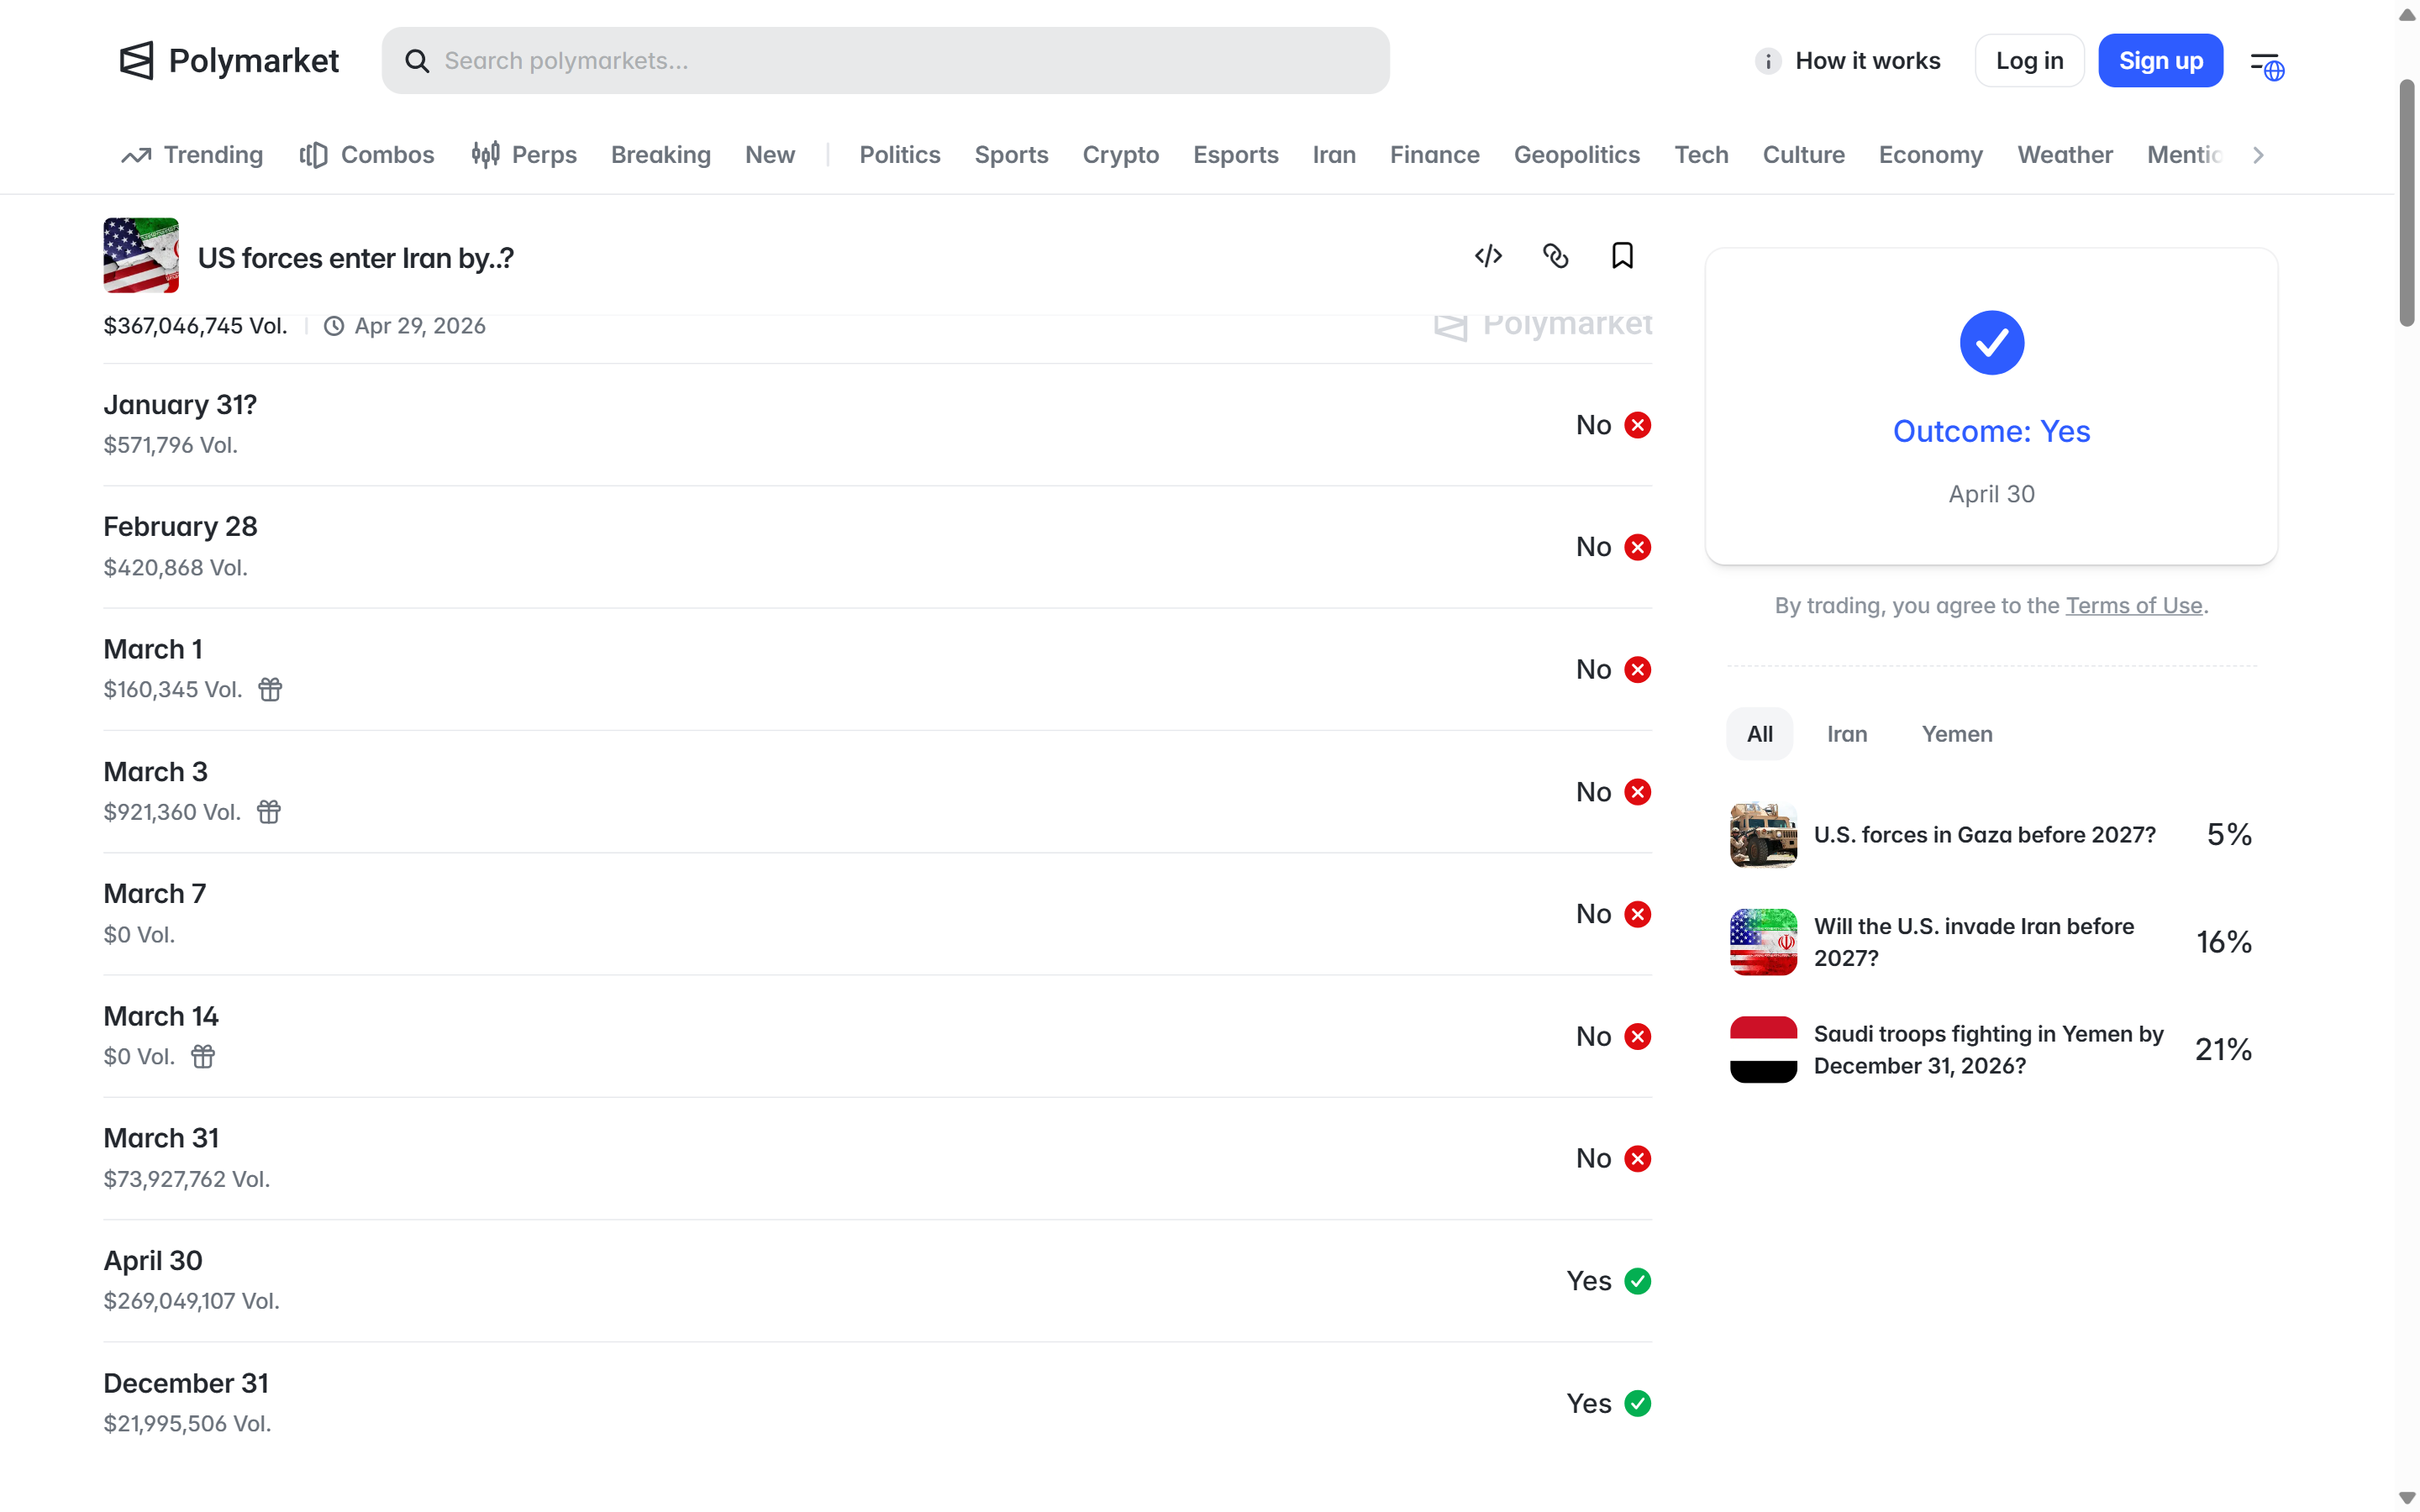Filter related markets by Yemen
Viewport: 2420px width, 1512px height.
click(x=1956, y=734)
